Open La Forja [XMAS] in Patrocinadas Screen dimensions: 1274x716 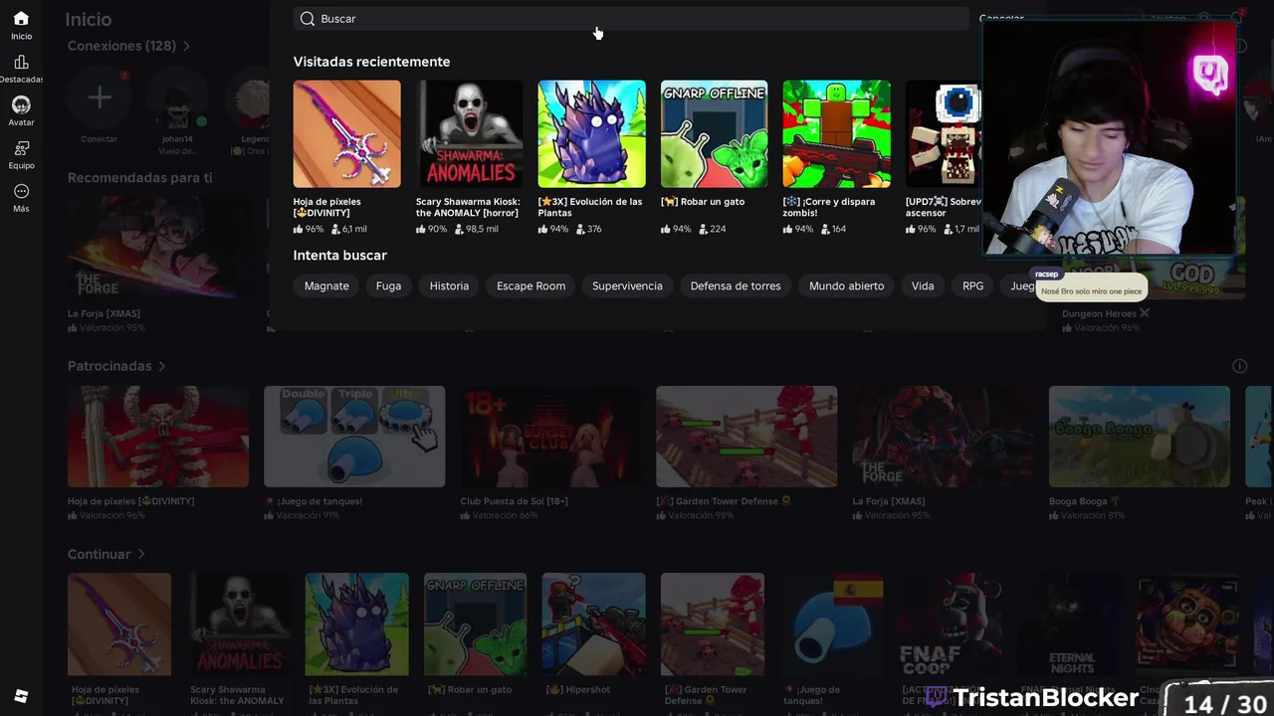(x=943, y=437)
